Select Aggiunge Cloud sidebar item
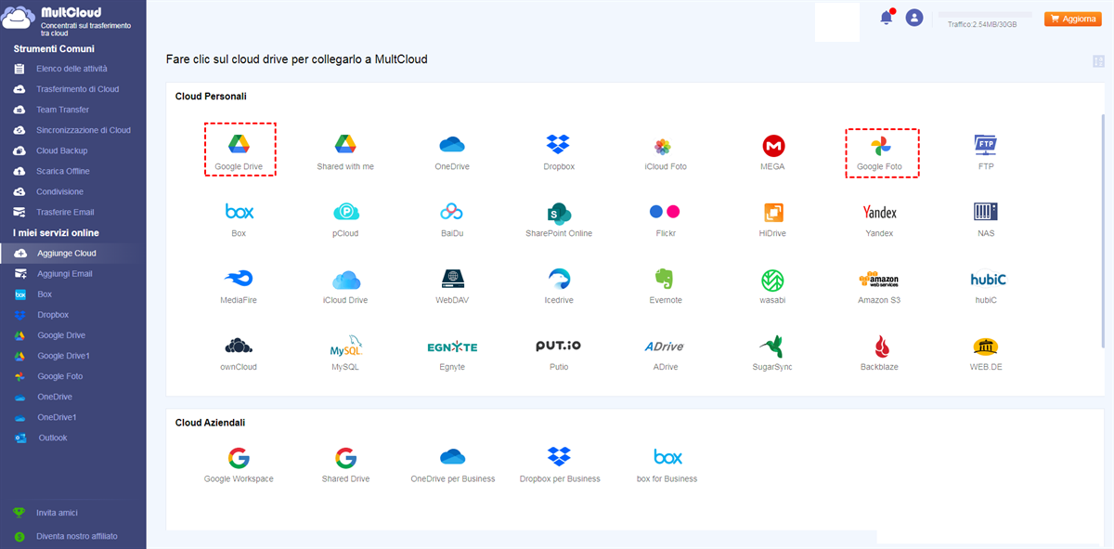Image resolution: width=1114 pixels, height=549 pixels. 73,253
